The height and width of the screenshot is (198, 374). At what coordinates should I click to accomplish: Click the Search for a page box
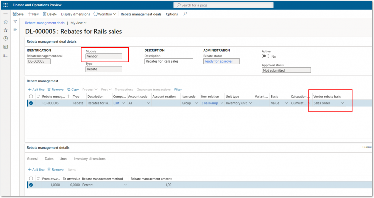[223, 5]
